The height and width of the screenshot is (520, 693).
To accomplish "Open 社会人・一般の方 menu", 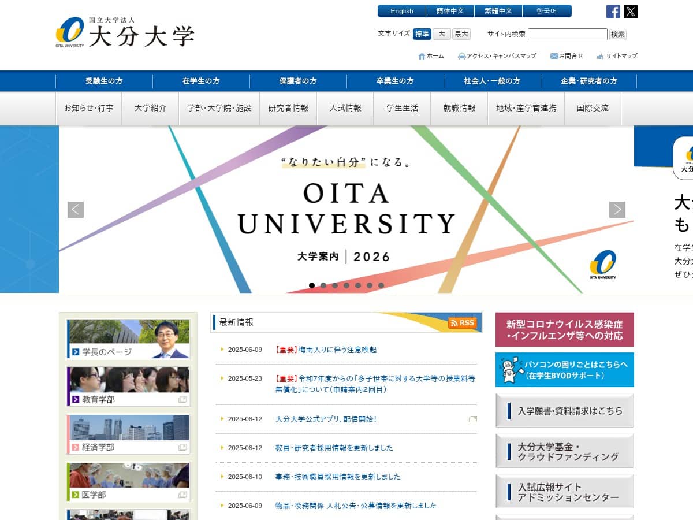I will [492, 81].
